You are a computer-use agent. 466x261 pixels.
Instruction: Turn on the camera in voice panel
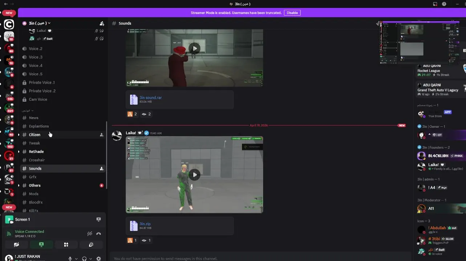click(x=16, y=245)
